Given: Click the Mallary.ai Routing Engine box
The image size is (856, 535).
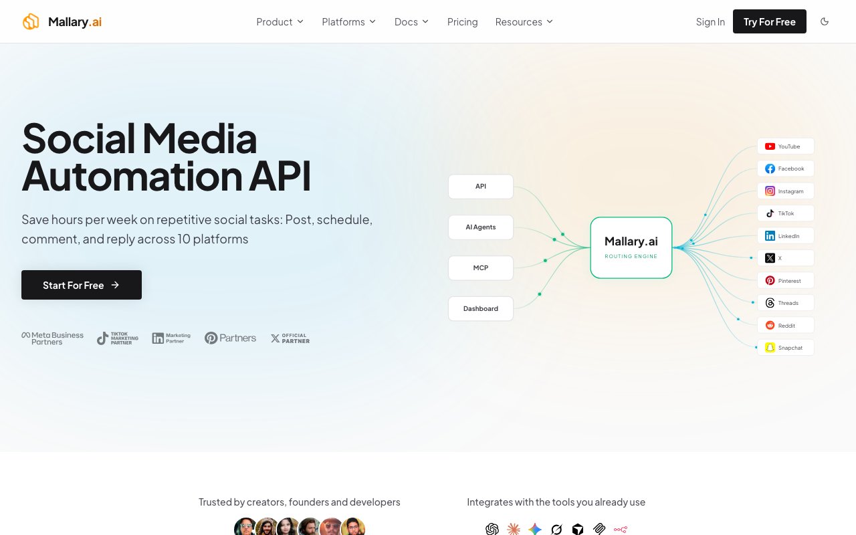Looking at the screenshot, I should point(631,247).
